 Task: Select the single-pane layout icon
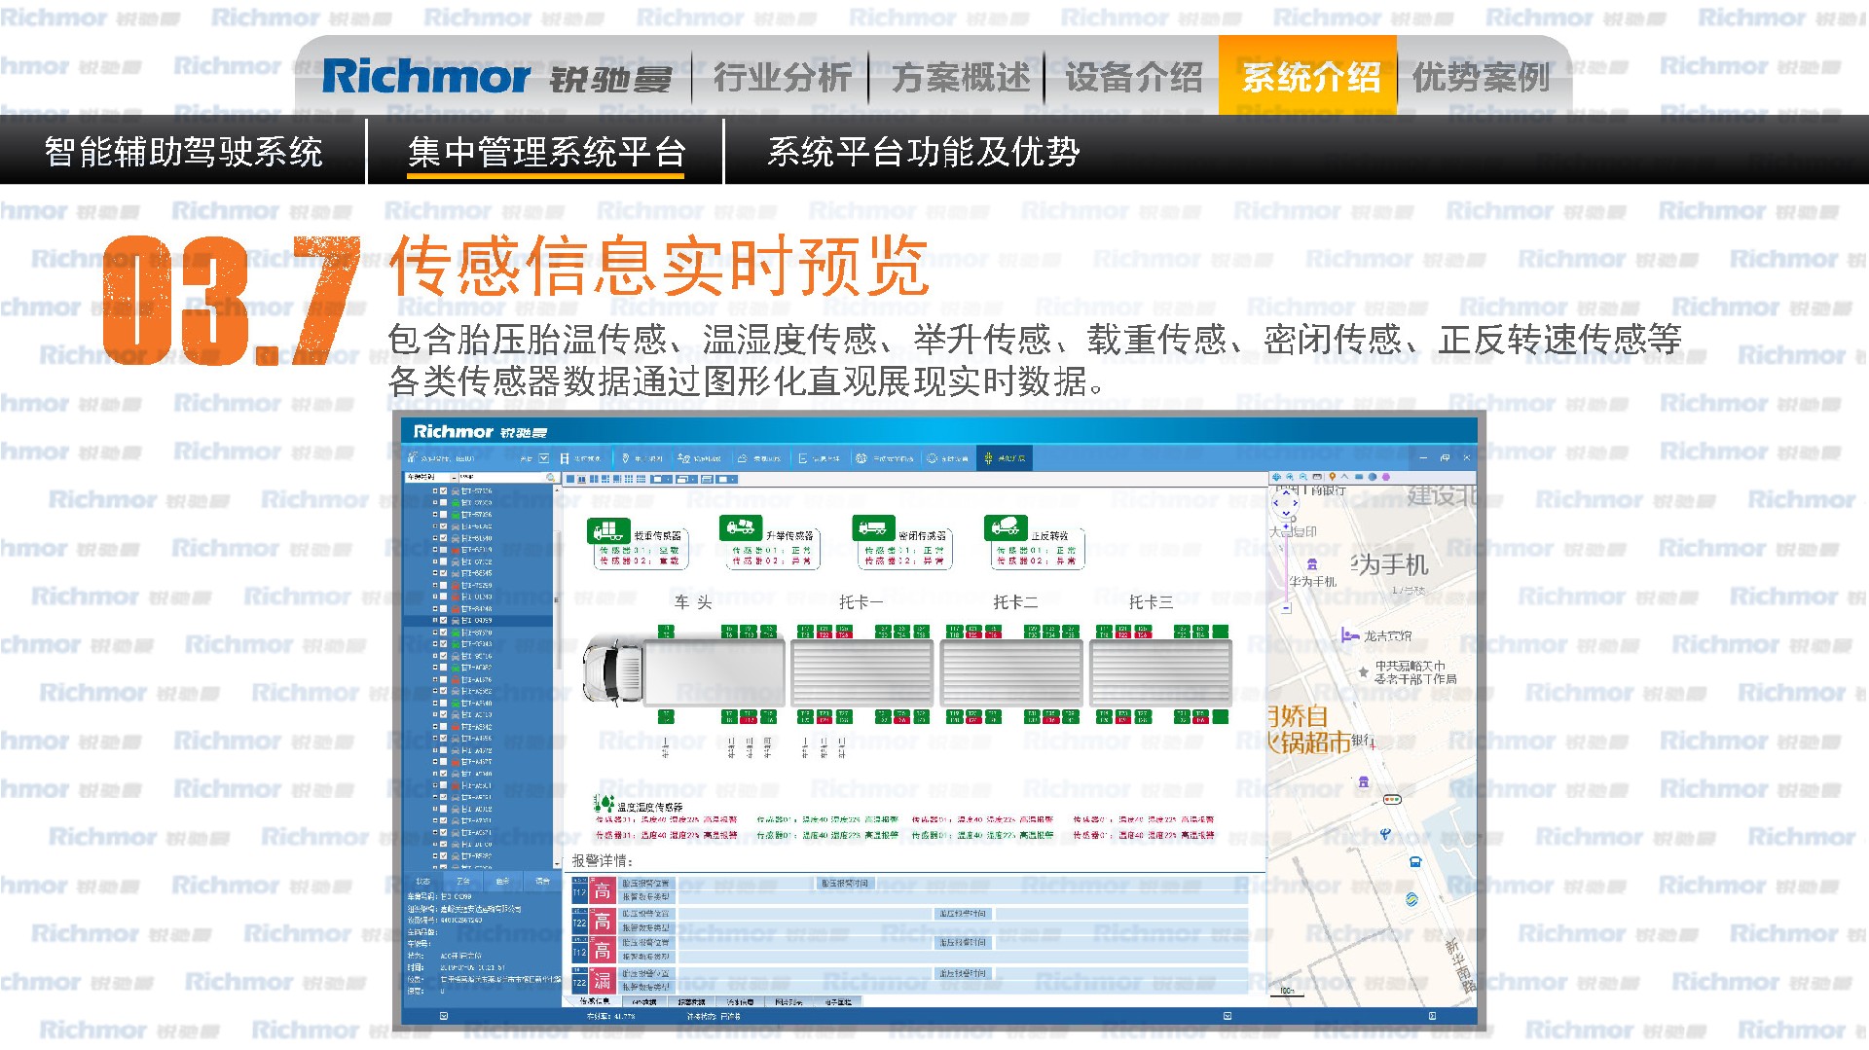570,479
